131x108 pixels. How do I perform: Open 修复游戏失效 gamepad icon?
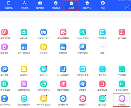click(x=44, y=32)
